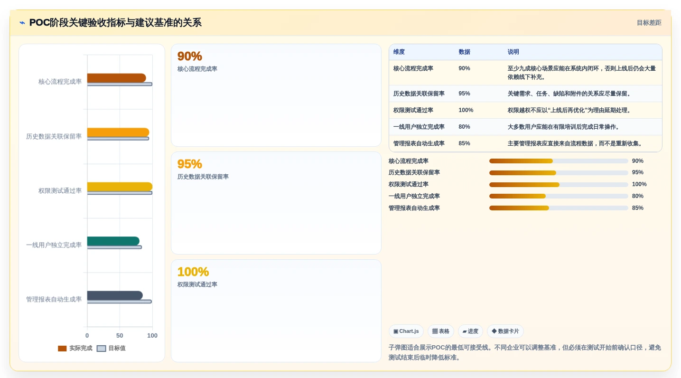Click the 80% value in table
Screen dimensions: 681x378
point(464,127)
